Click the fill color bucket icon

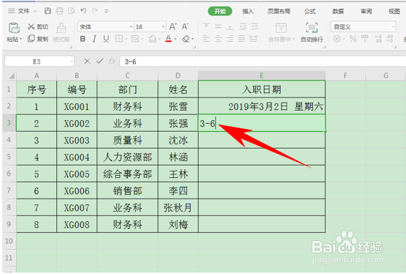click(152, 39)
